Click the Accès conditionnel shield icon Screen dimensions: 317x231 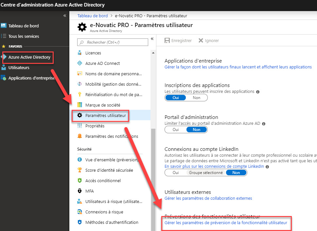coord(79,180)
